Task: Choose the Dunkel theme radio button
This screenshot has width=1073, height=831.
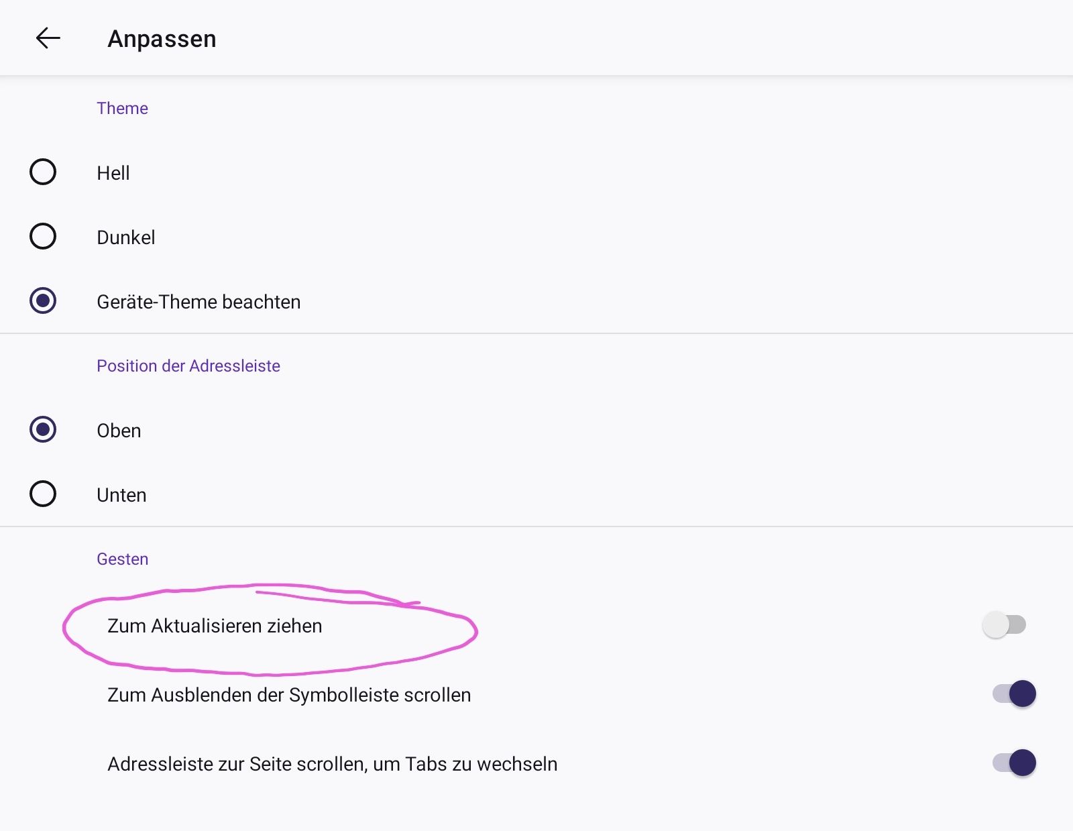Action: tap(43, 236)
